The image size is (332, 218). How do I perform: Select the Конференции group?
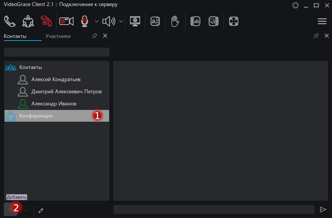point(36,116)
